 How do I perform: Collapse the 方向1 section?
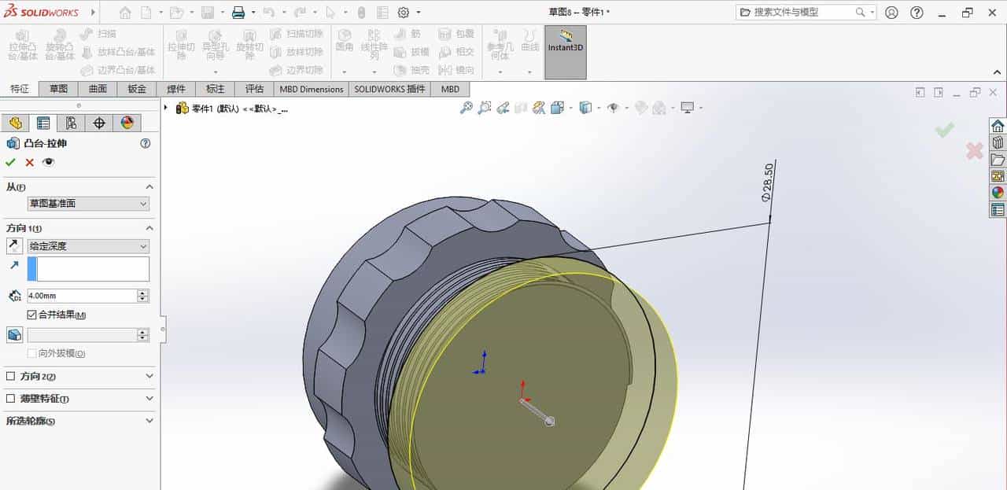[x=149, y=227]
